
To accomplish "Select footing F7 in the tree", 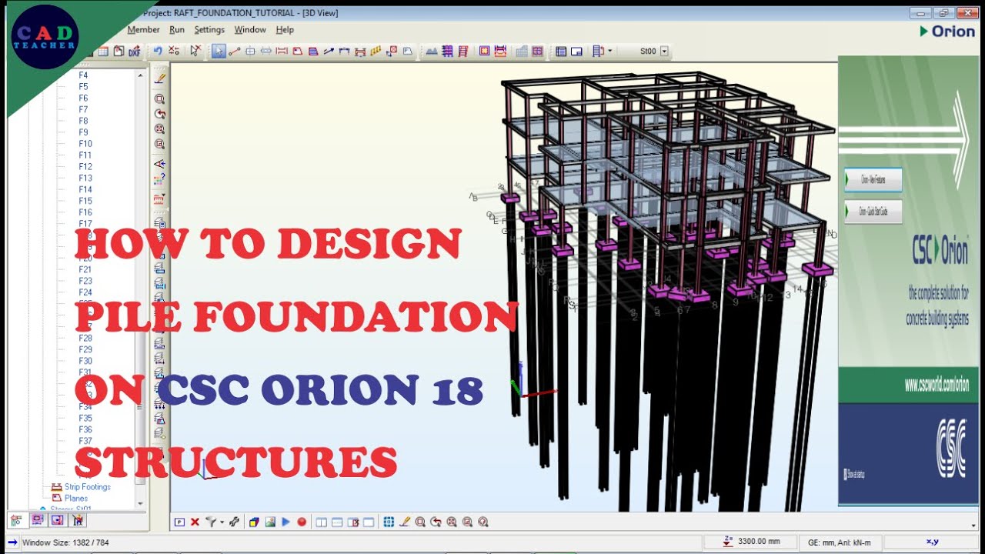I will pyautogui.click(x=83, y=109).
